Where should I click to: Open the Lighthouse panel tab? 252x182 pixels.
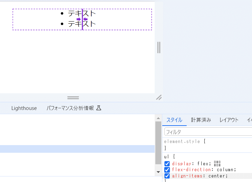(x=24, y=108)
